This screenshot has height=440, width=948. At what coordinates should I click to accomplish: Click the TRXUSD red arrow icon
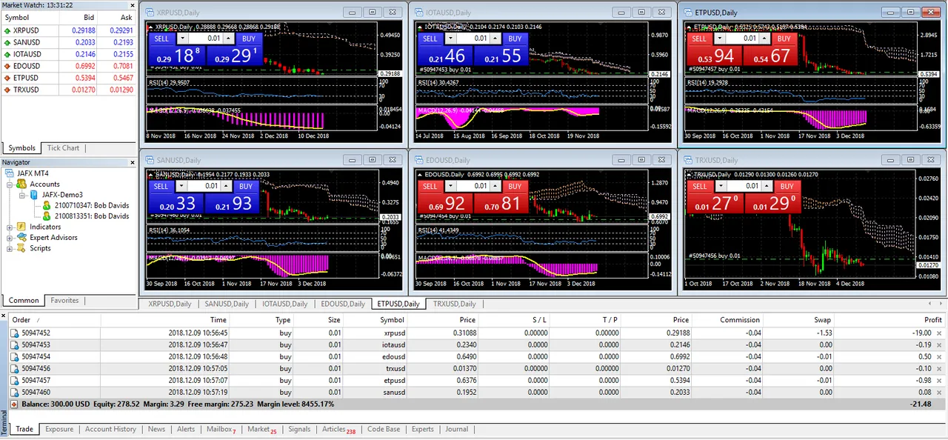(7, 90)
